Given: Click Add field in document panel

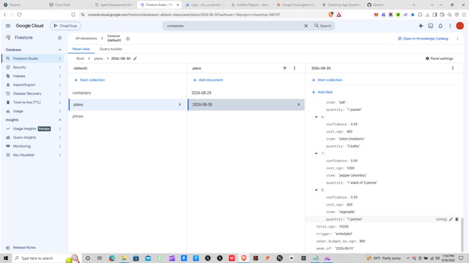Looking at the screenshot, I should pos(322,92).
